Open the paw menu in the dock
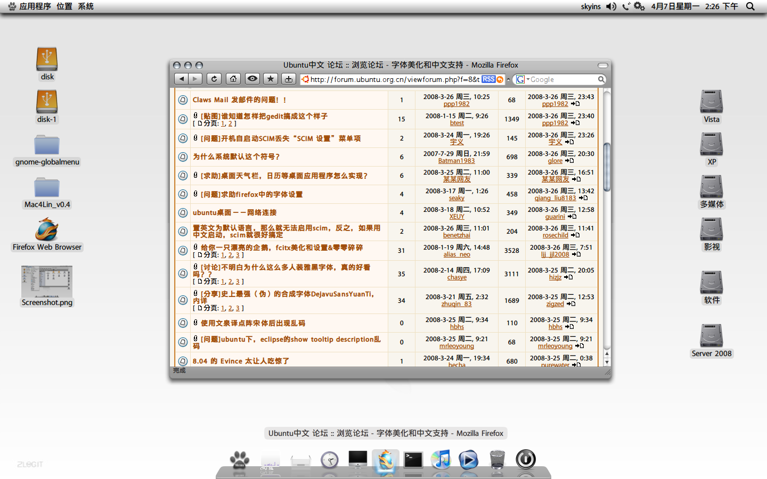This screenshot has width=767, height=479. 240,460
